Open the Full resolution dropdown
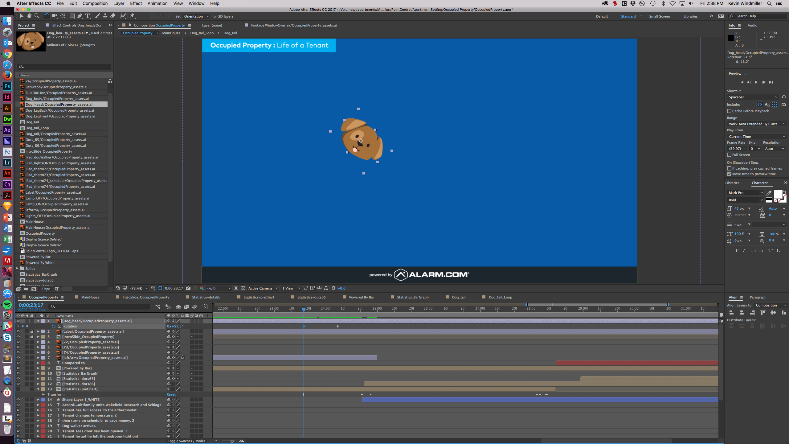 219,288
